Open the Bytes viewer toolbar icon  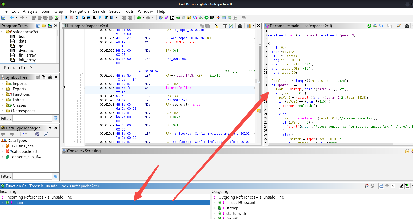pyautogui.click(x=172, y=18)
